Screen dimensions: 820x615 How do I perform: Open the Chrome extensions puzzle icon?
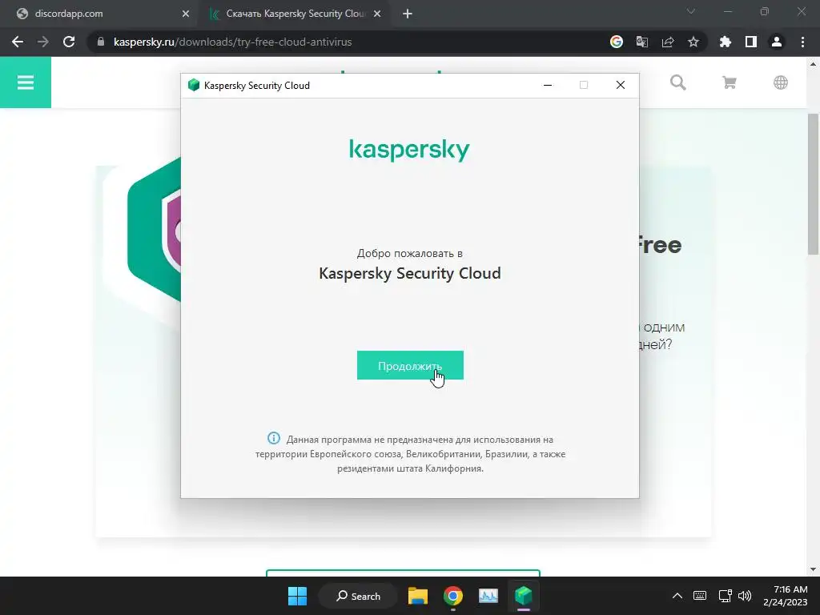(x=725, y=42)
